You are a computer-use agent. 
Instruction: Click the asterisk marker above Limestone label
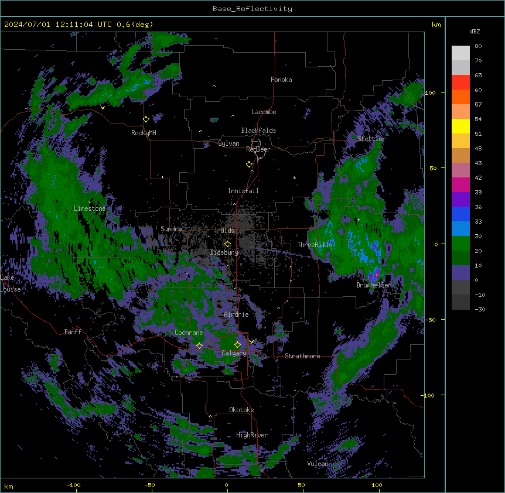(90, 203)
